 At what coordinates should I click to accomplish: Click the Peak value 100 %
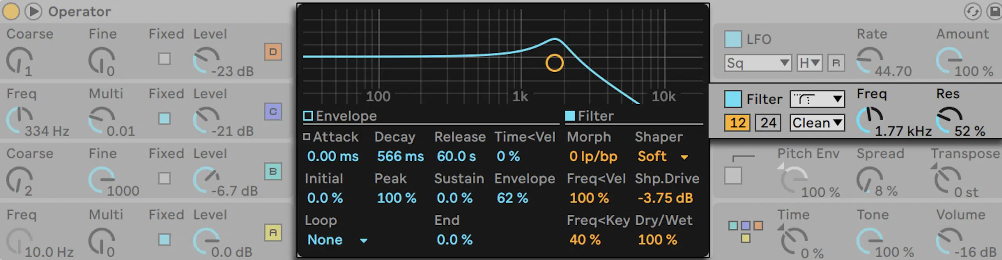click(396, 198)
